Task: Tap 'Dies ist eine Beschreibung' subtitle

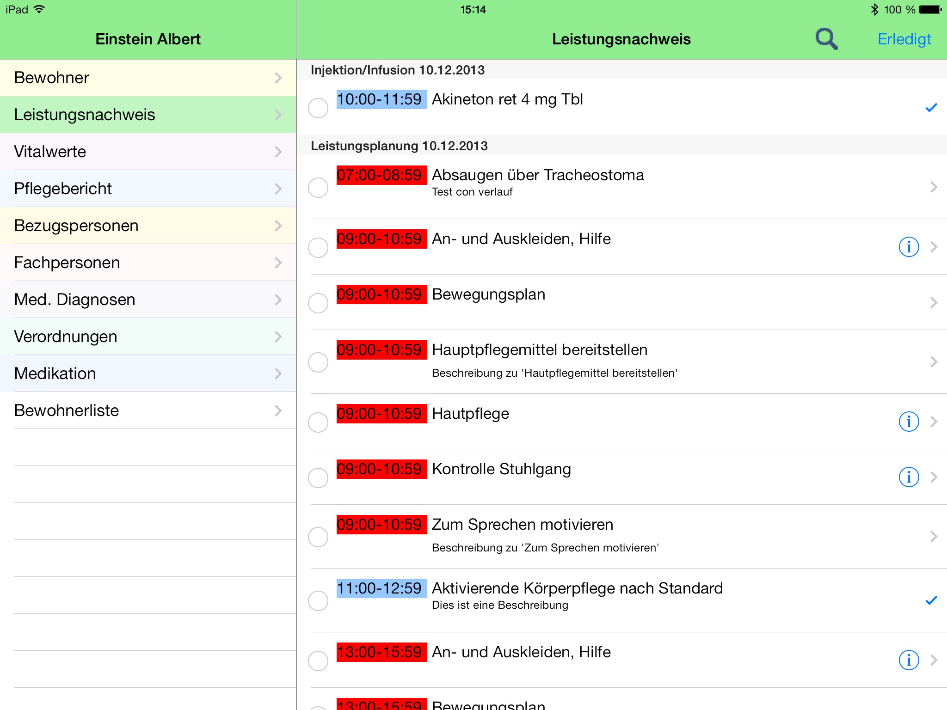Action: pyautogui.click(x=500, y=605)
